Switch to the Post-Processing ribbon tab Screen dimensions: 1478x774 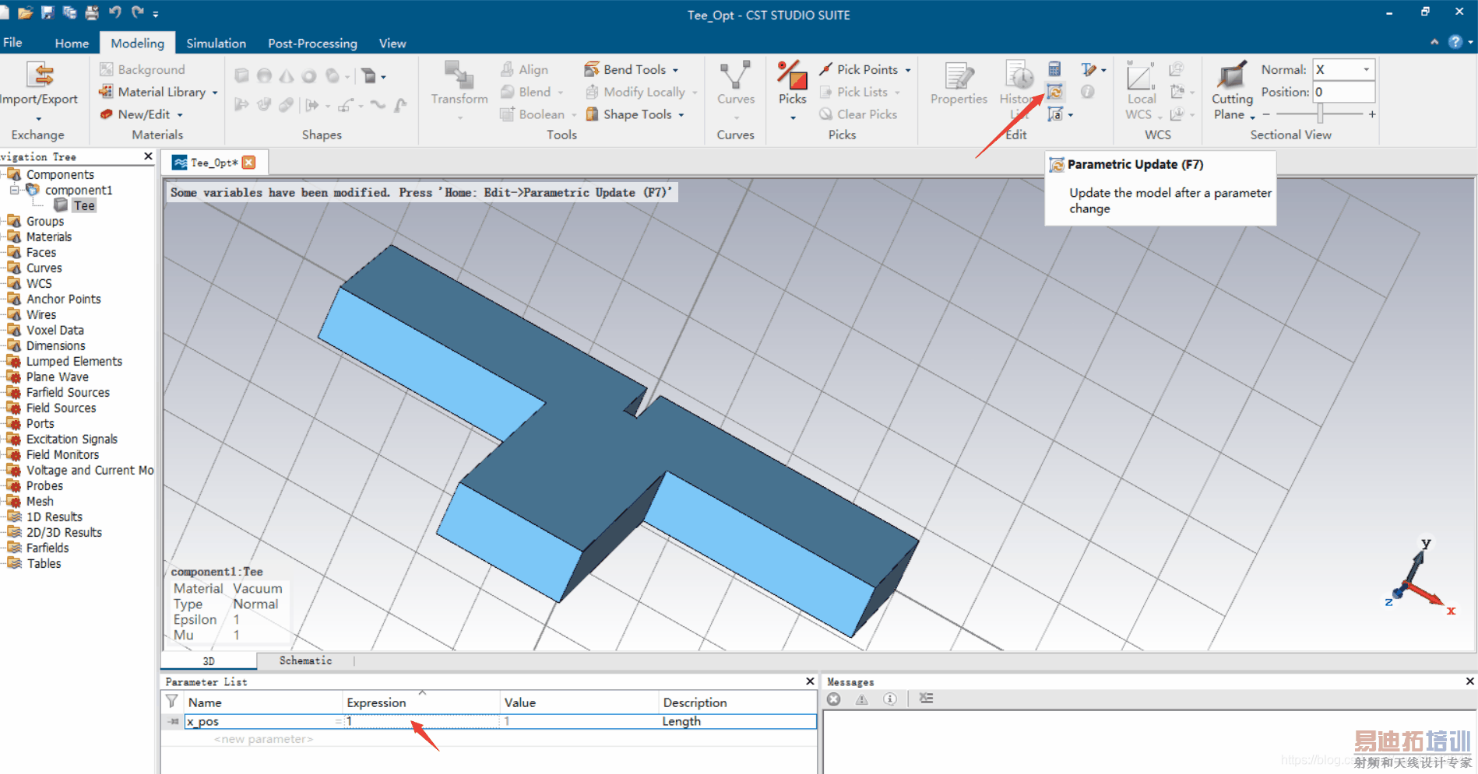[x=312, y=44]
